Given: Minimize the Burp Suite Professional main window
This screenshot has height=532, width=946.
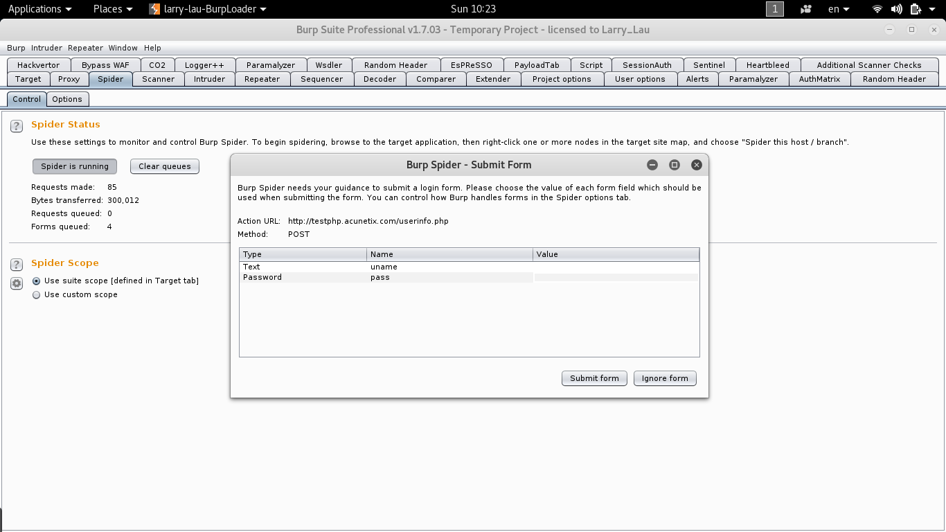Looking at the screenshot, I should point(891,30).
